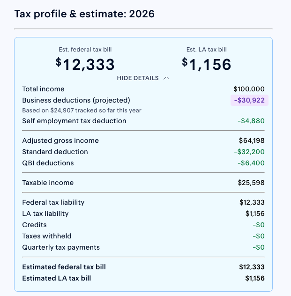The image size is (291, 296).
Task: Click the Business deductions (projected) label
Action: point(76,100)
